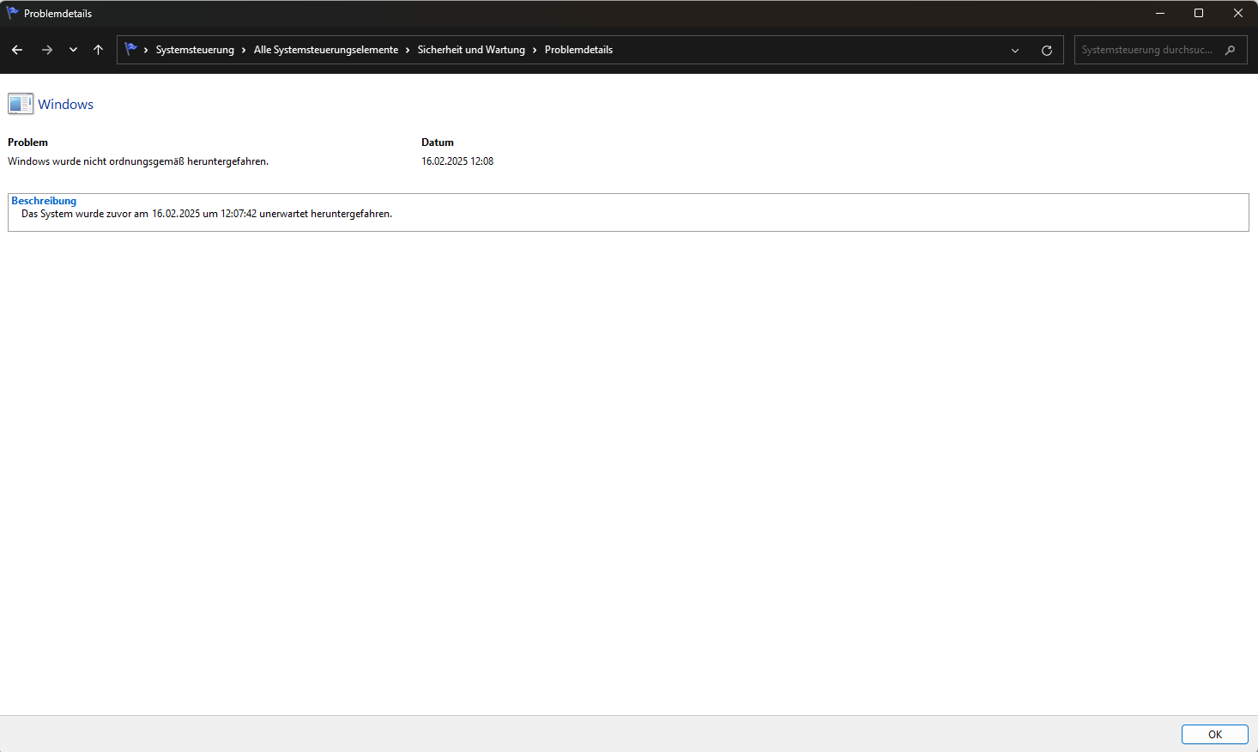Maximize the Problemdetails window
Image resolution: width=1258 pixels, height=752 pixels.
point(1199,13)
